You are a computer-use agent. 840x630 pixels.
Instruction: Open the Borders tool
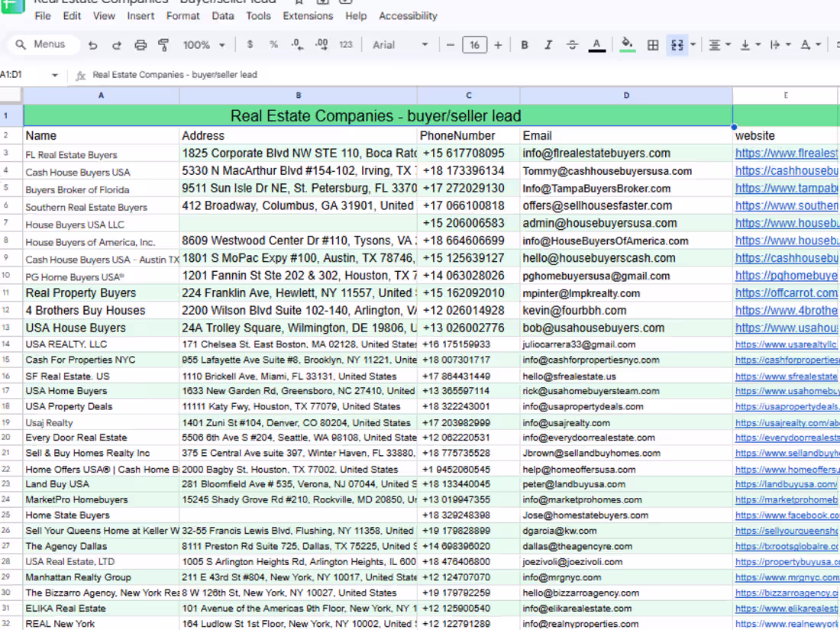652,46
